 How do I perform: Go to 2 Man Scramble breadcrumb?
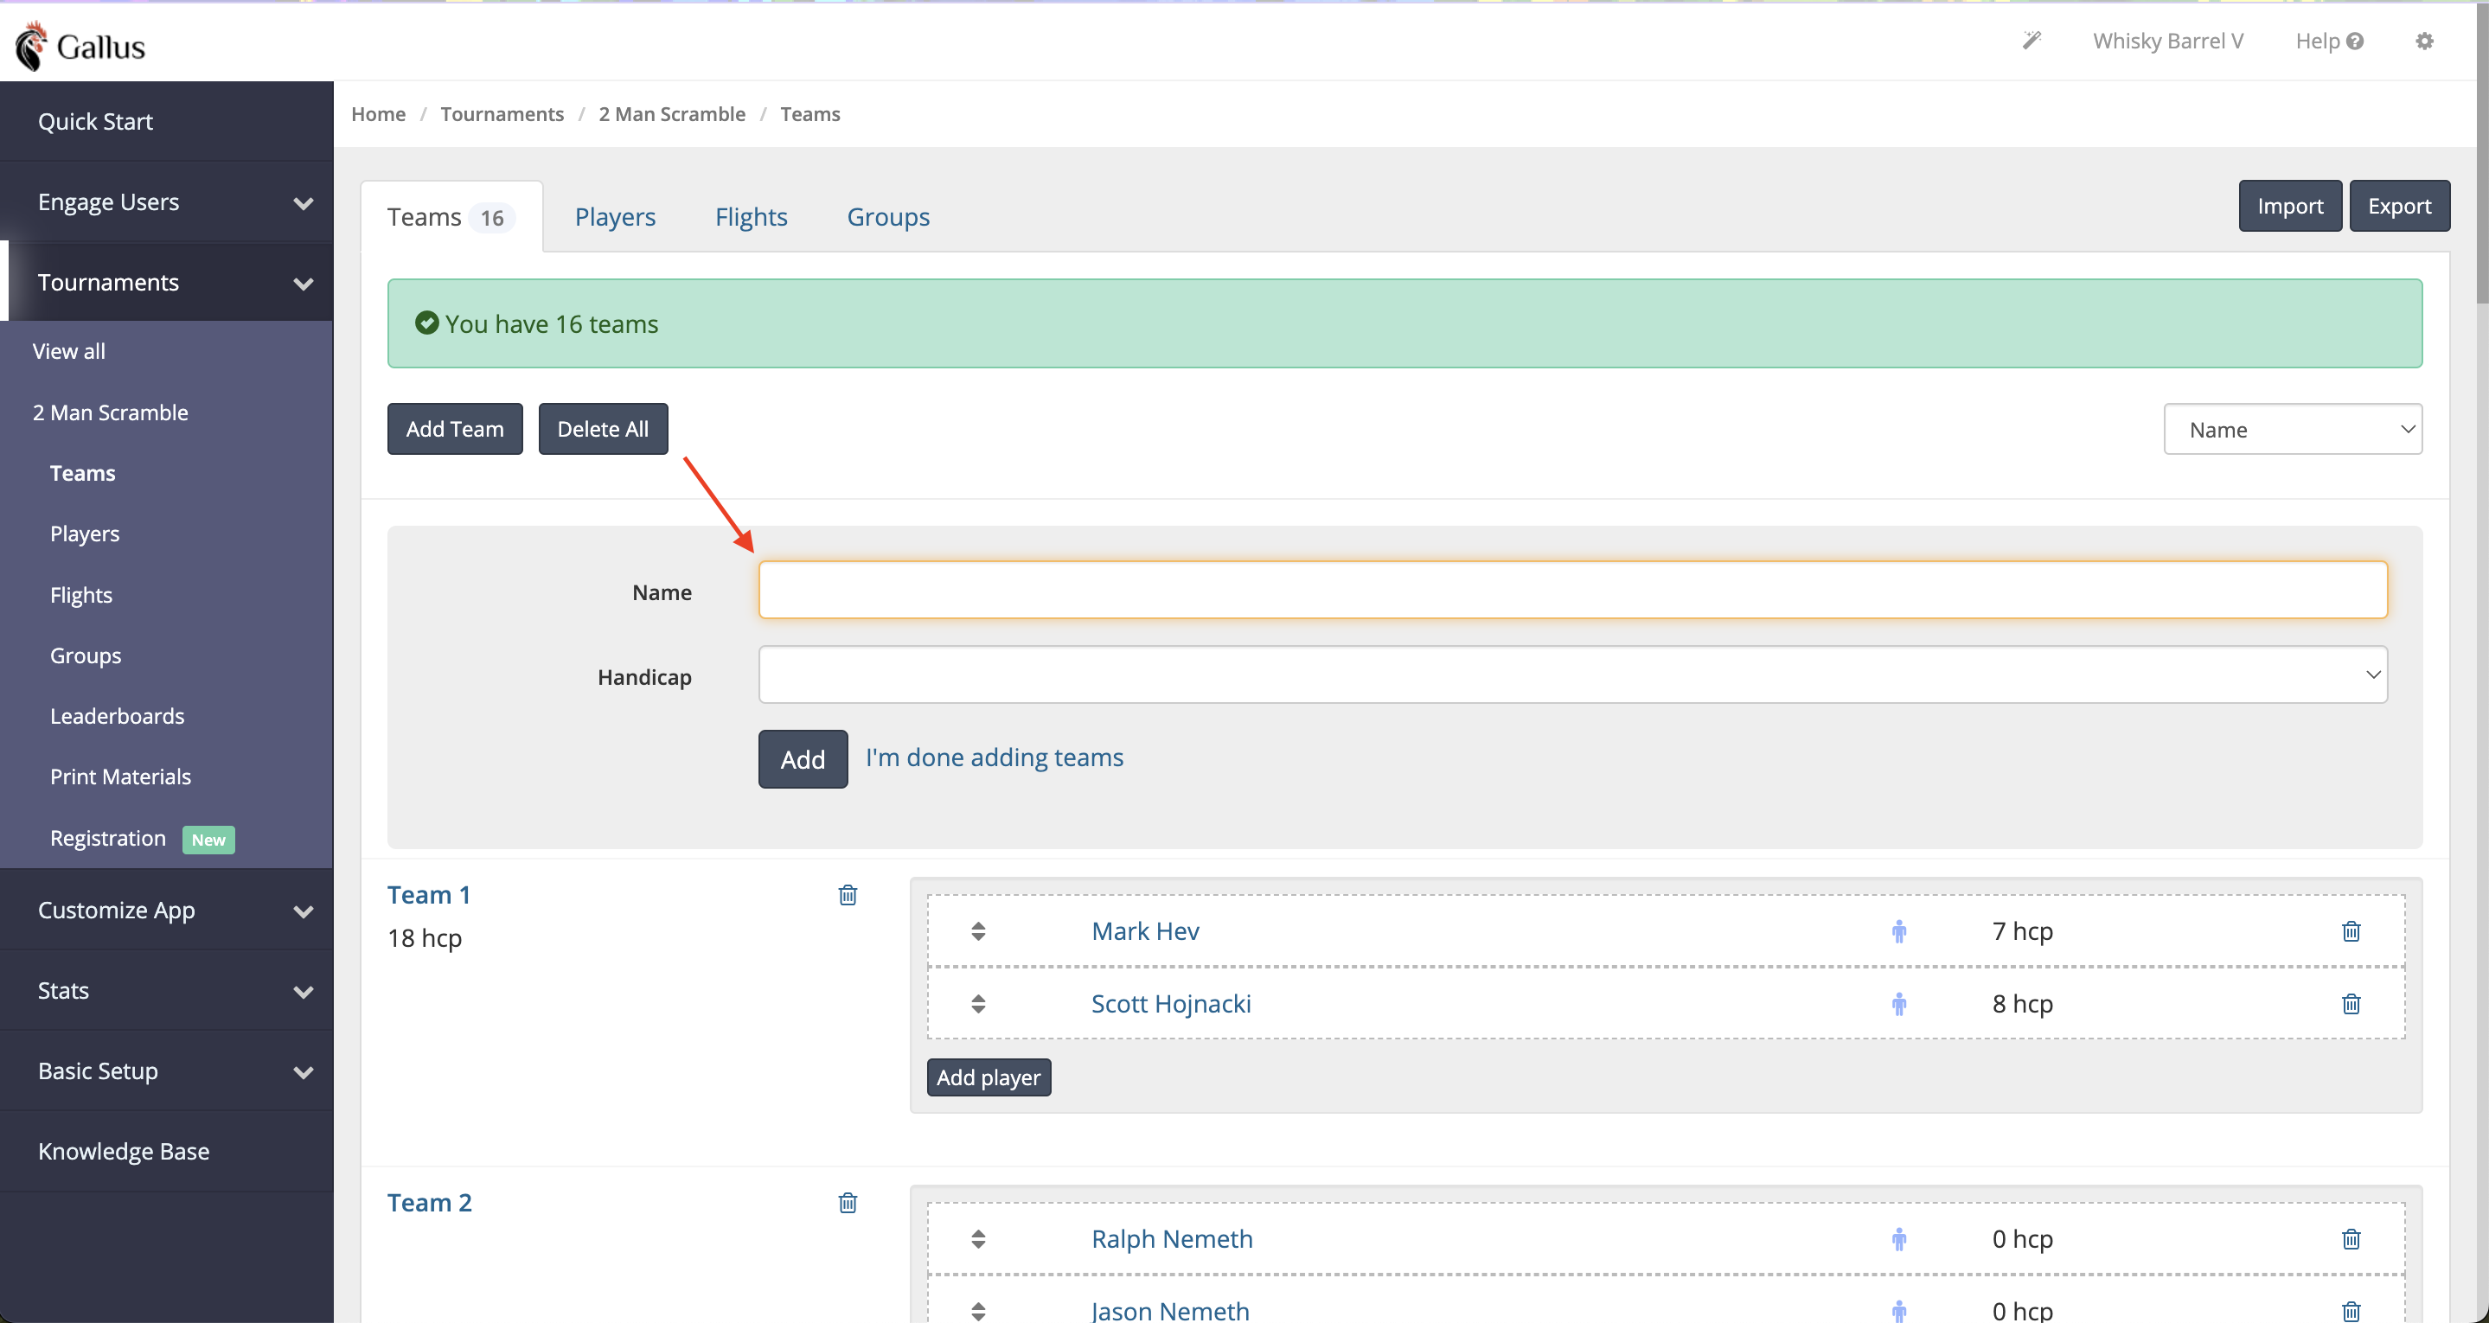[671, 114]
